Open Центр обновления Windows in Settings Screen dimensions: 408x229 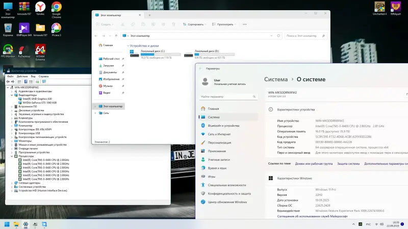point(227,202)
